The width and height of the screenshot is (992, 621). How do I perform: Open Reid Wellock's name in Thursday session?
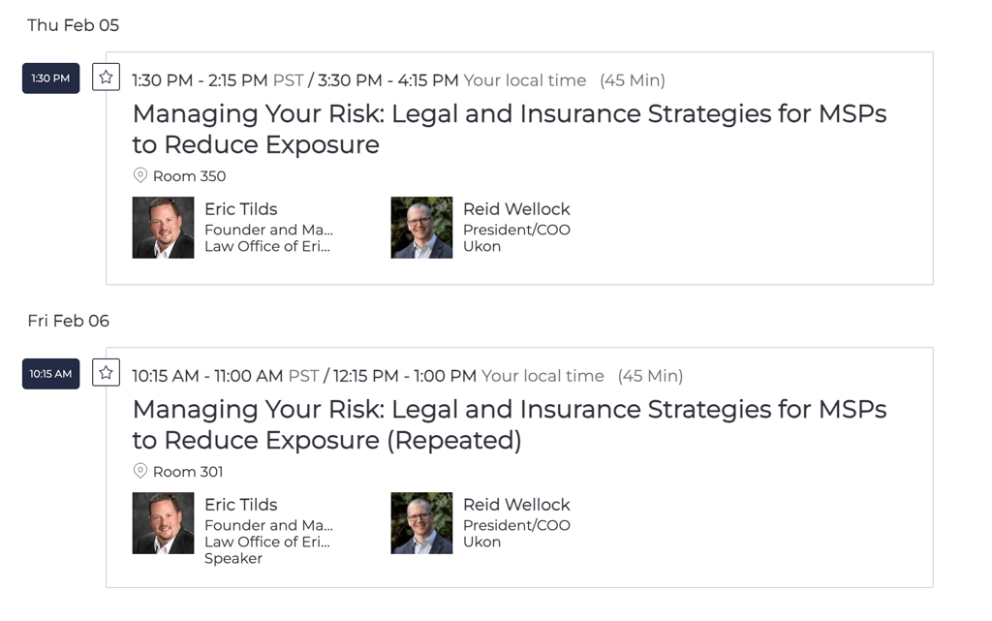[516, 209]
